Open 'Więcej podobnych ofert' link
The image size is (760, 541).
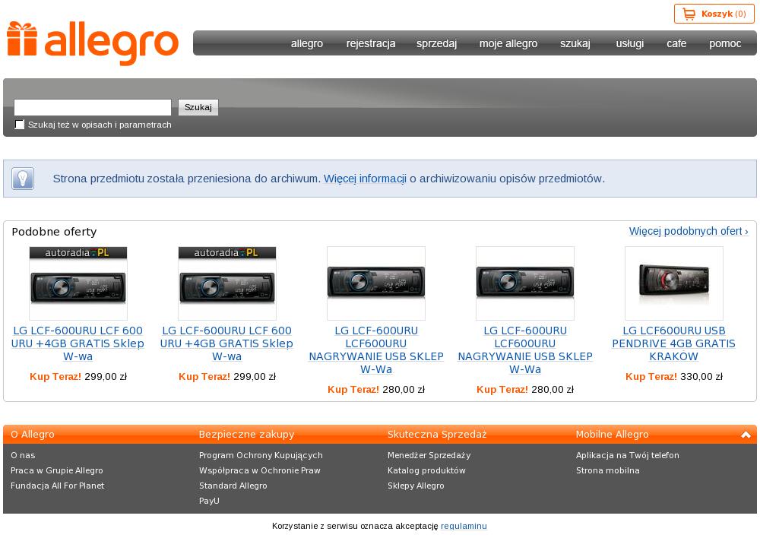click(689, 231)
